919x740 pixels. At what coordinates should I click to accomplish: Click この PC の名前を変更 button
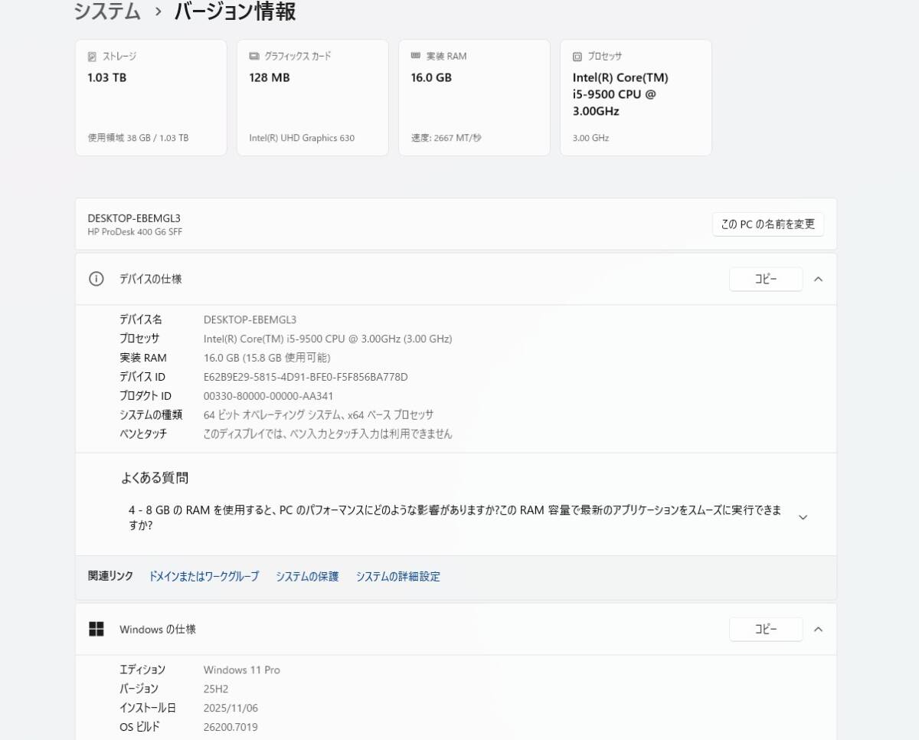pyautogui.click(x=767, y=224)
